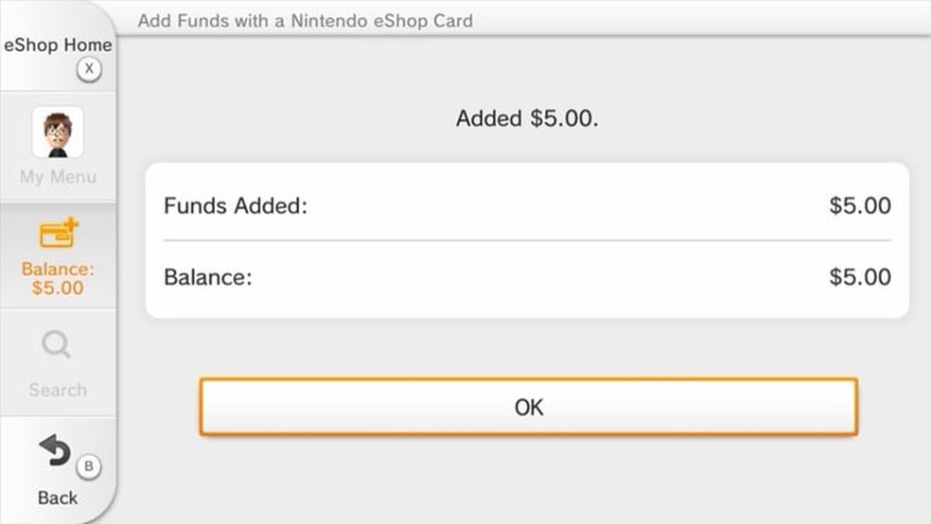Click the page title Add Funds header
Viewport: 931px width, 524px height.
point(305,20)
